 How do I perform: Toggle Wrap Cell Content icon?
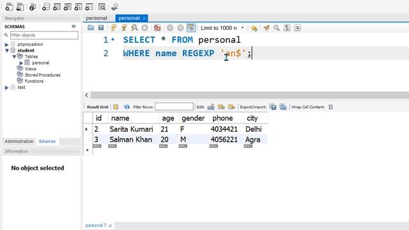(331, 107)
